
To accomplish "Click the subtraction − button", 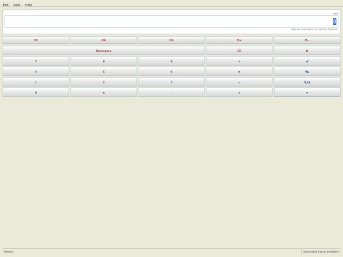I will (239, 82).
